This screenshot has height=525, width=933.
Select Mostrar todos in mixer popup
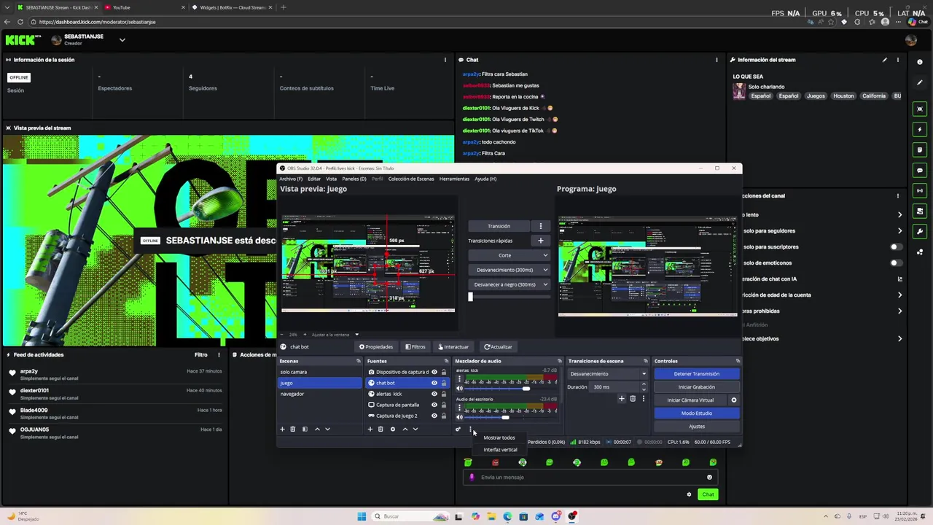coord(499,437)
